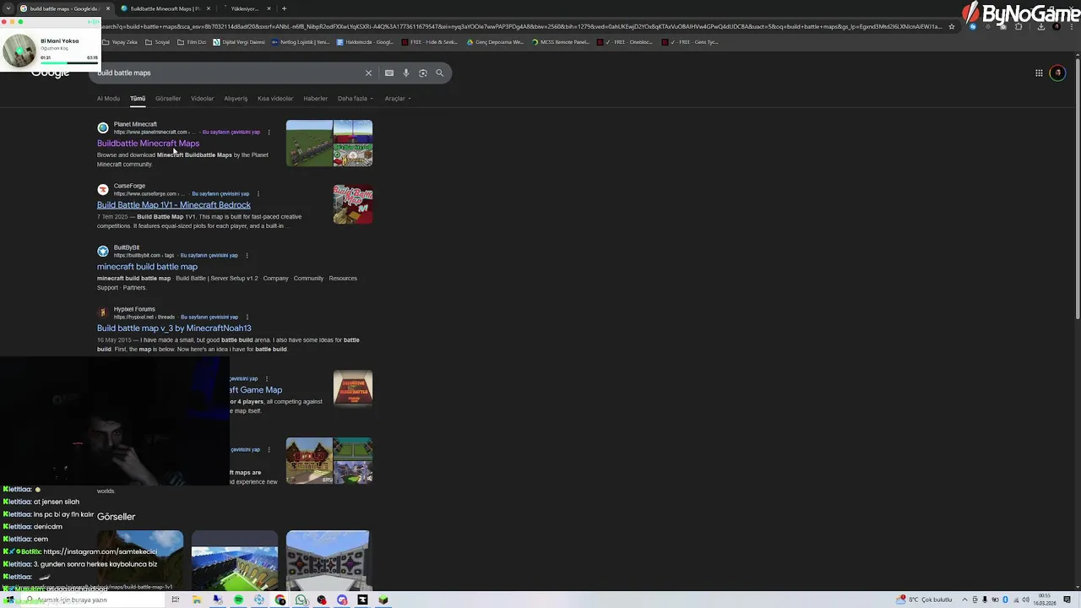Translate the CurseForge result page
Screen dimensions: 1081x608
click(220, 193)
